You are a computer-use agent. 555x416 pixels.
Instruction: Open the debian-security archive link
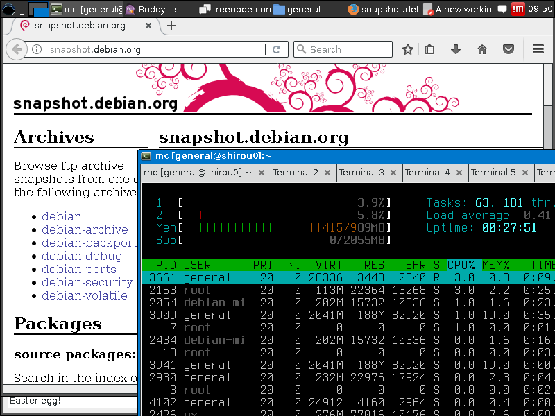tap(87, 282)
